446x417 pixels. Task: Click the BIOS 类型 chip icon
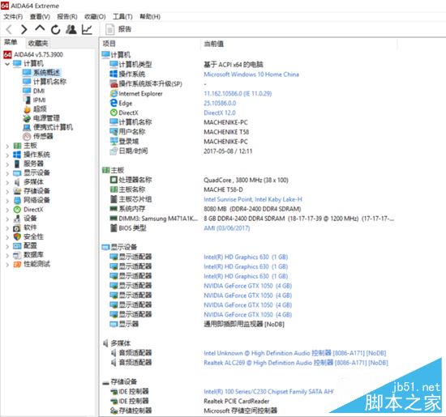click(114, 228)
